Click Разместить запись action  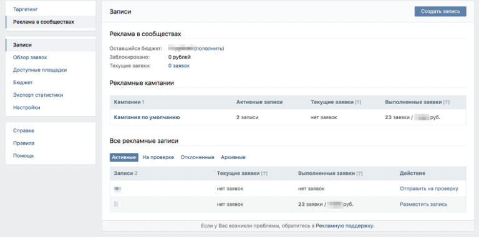[x=423, y=205]
